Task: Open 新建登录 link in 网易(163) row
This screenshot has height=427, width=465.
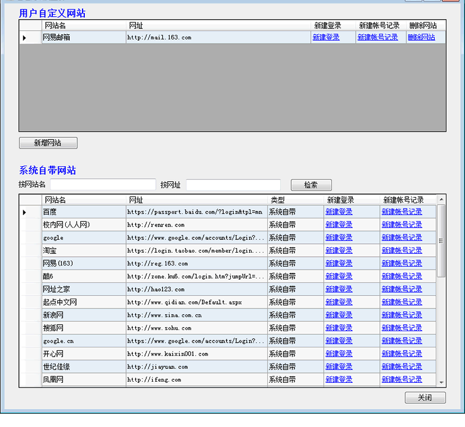Action: [339, 263]
